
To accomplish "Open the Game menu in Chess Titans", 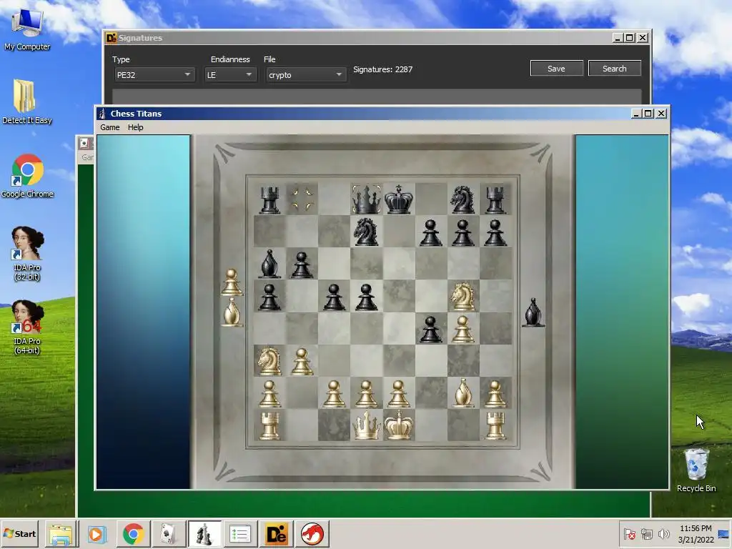I will [x=109, y=127].
